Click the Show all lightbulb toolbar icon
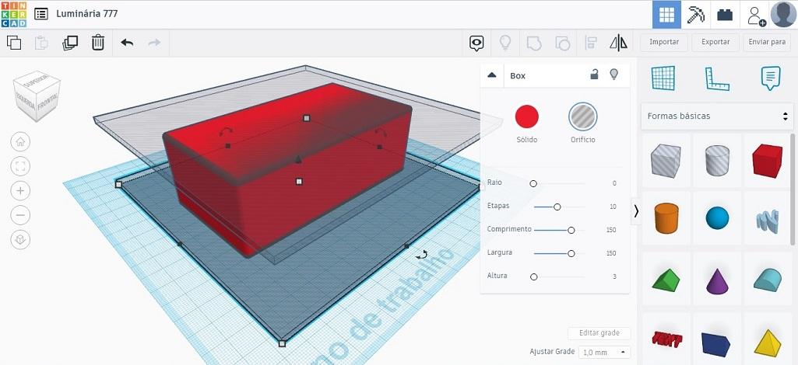 point(504,43)
